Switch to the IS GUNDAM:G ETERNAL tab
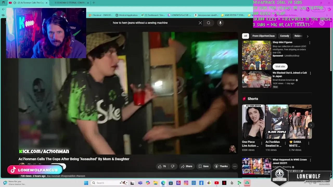 point(70,3)
